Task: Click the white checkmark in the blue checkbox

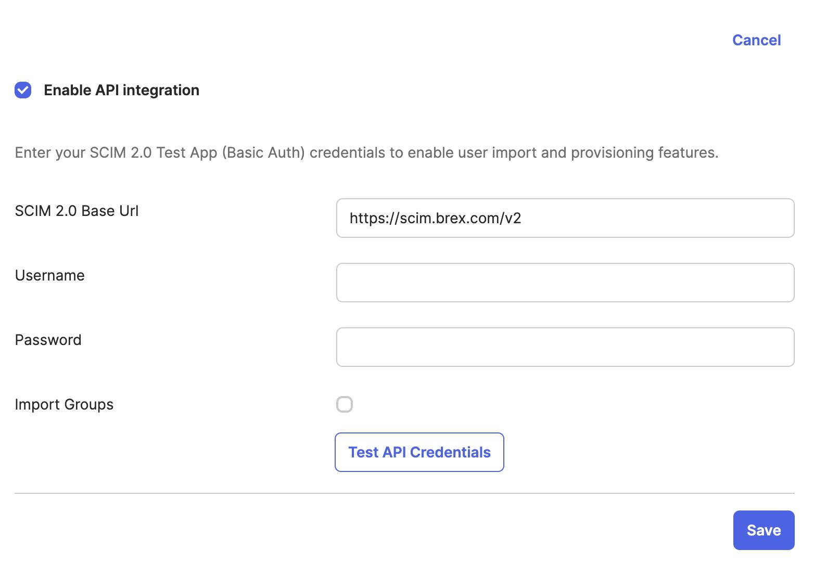Action: pos(23,90)
